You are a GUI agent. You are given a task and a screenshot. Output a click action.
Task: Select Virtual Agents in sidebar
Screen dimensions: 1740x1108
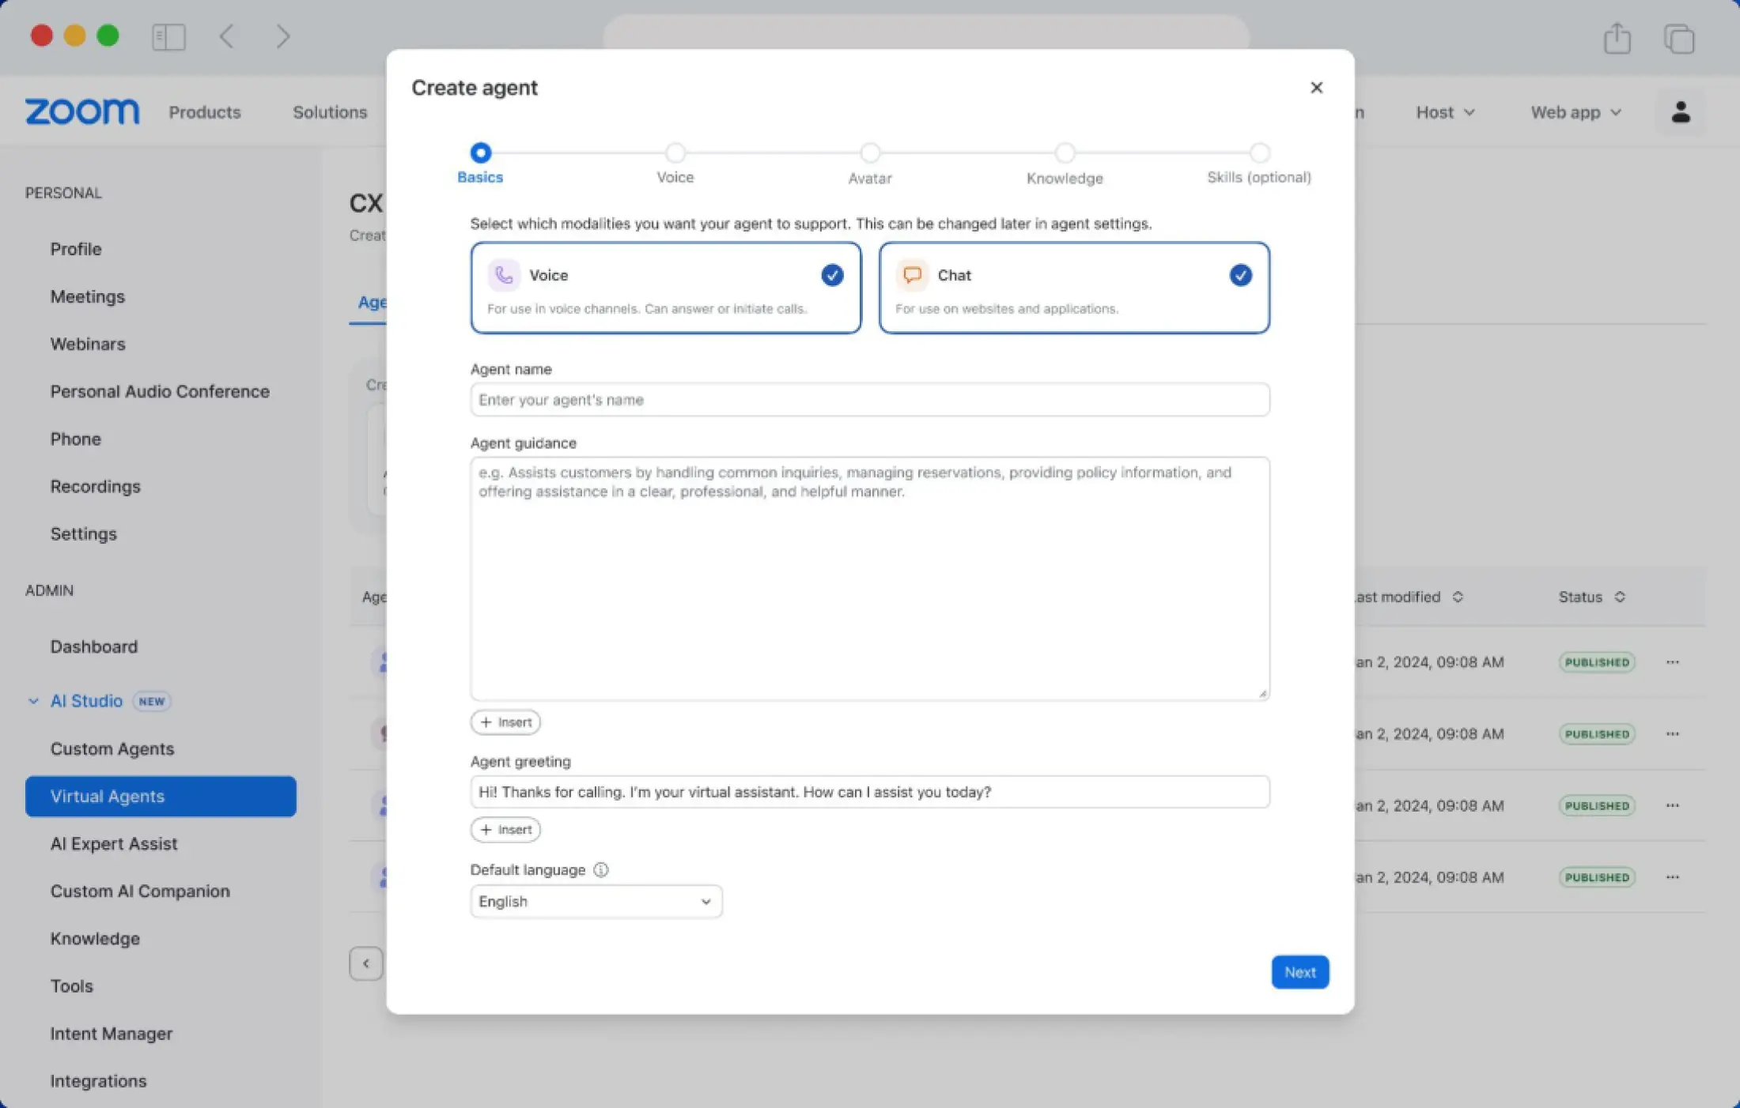[161, 796]
